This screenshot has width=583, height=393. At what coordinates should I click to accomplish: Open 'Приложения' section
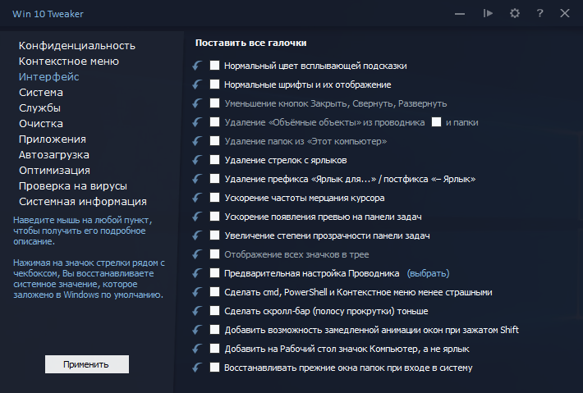(53, 139)
